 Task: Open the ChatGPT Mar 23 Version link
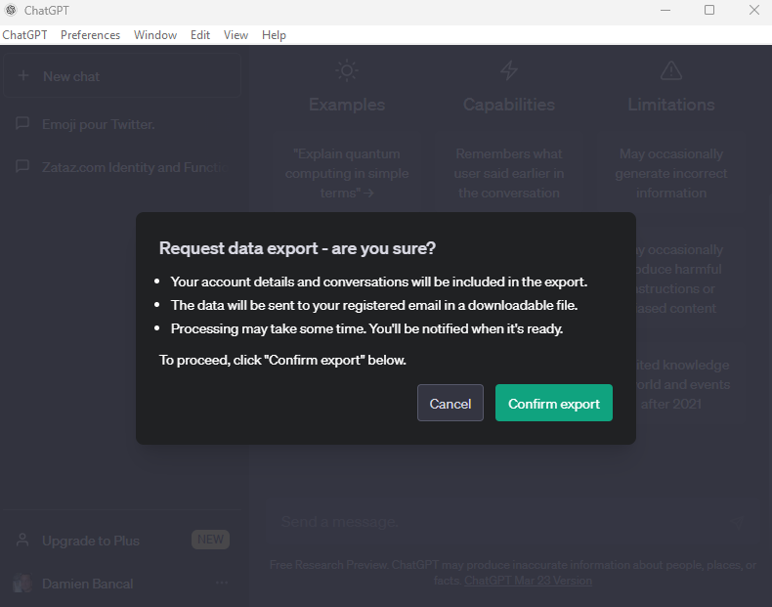pyautogui.click(x=528, y=581)
